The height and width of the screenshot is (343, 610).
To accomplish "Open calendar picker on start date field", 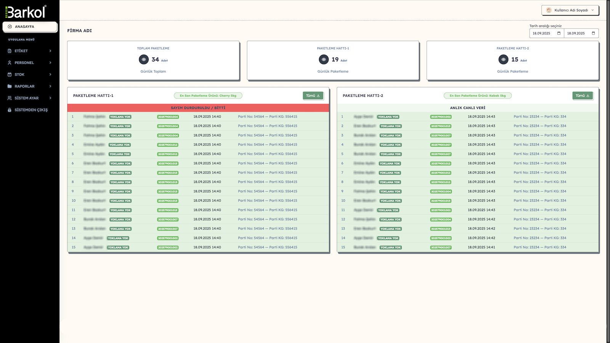I will tap(559, 33).
